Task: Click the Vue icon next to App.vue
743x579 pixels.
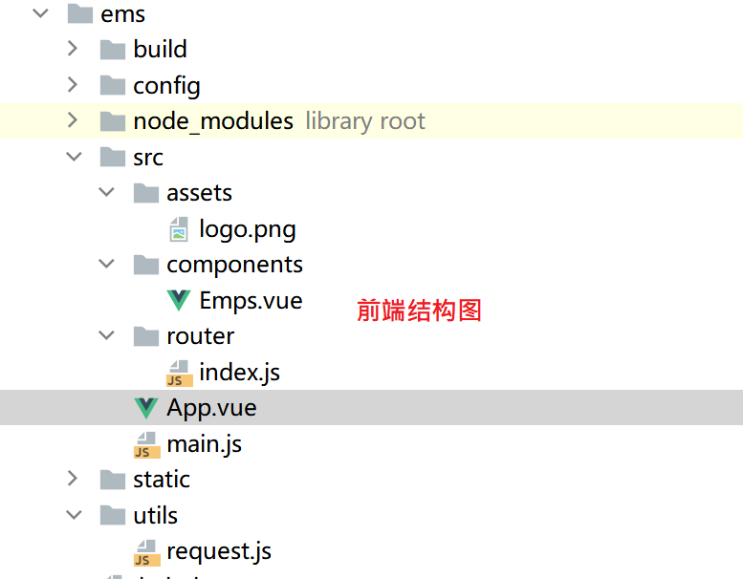Action: 145,408
